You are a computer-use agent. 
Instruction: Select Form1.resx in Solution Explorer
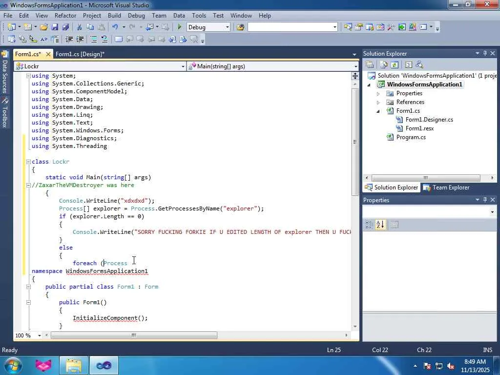[x=419, y=128]
